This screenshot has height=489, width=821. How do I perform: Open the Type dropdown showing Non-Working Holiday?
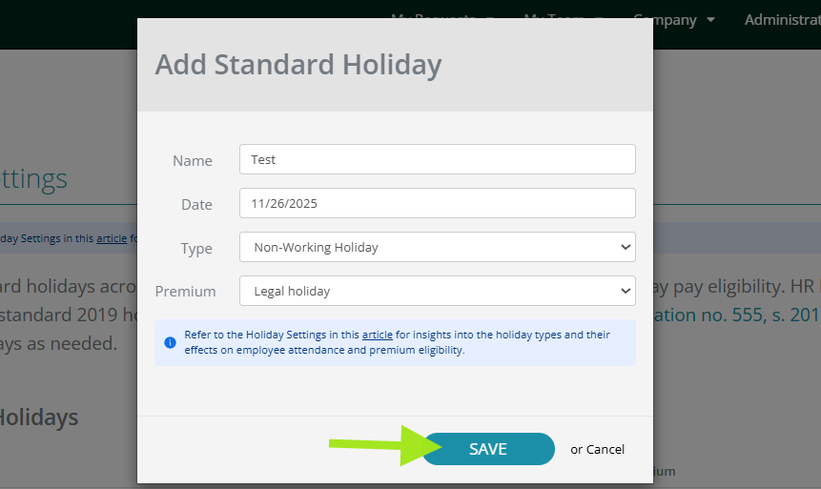pyautogui.click(x=437, y=247)
